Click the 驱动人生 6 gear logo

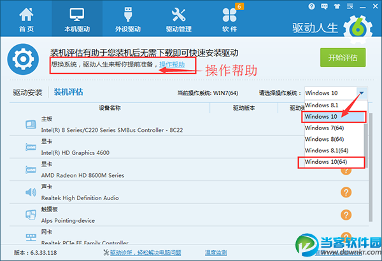(358, 30)
